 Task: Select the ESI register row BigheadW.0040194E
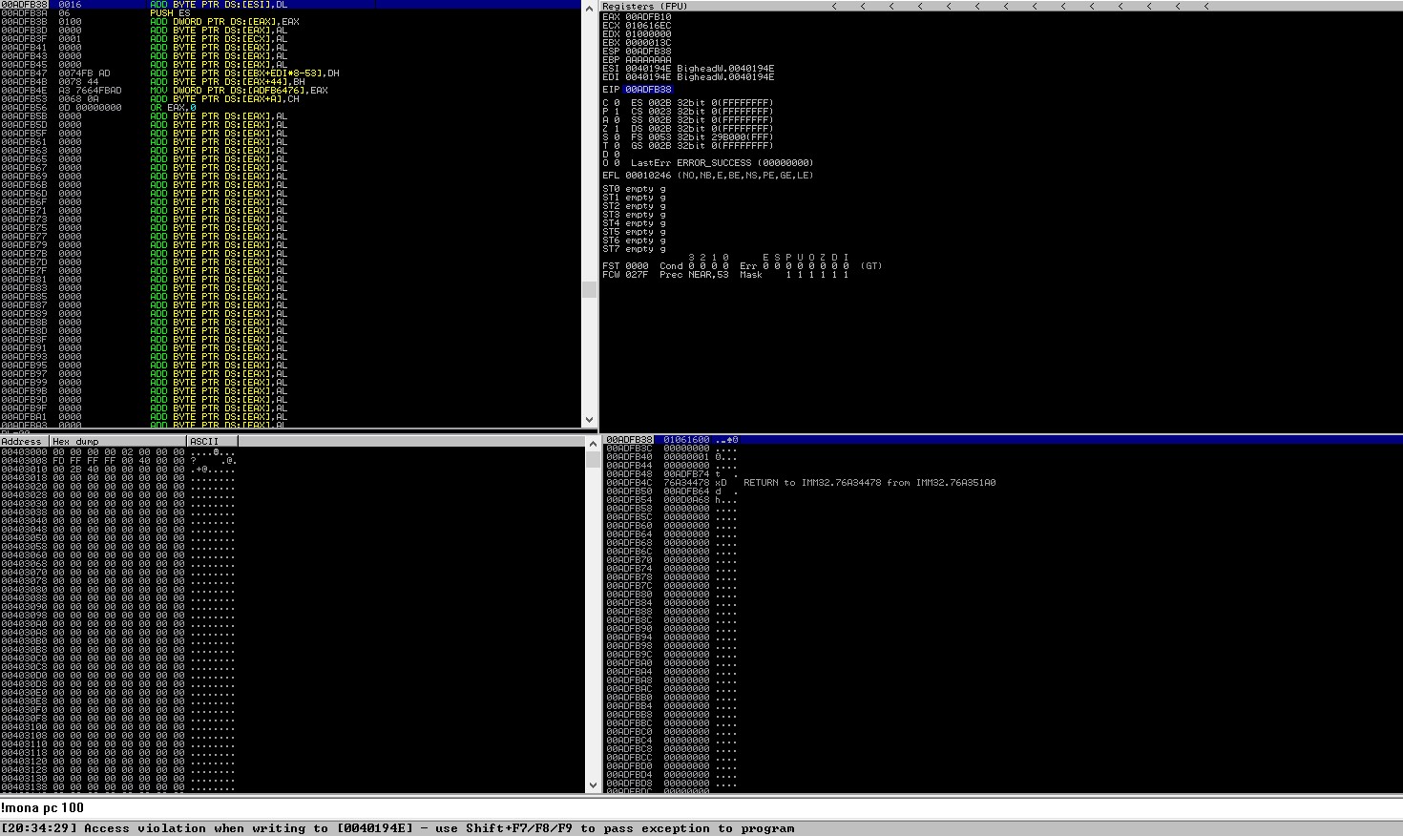pyautogui.click(x=688, y=69)
